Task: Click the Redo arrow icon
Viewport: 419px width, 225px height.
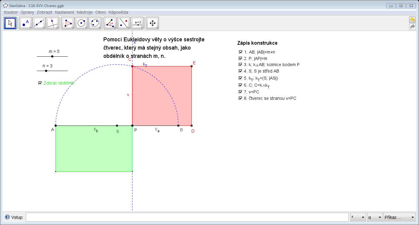Action: click(412, 27)
